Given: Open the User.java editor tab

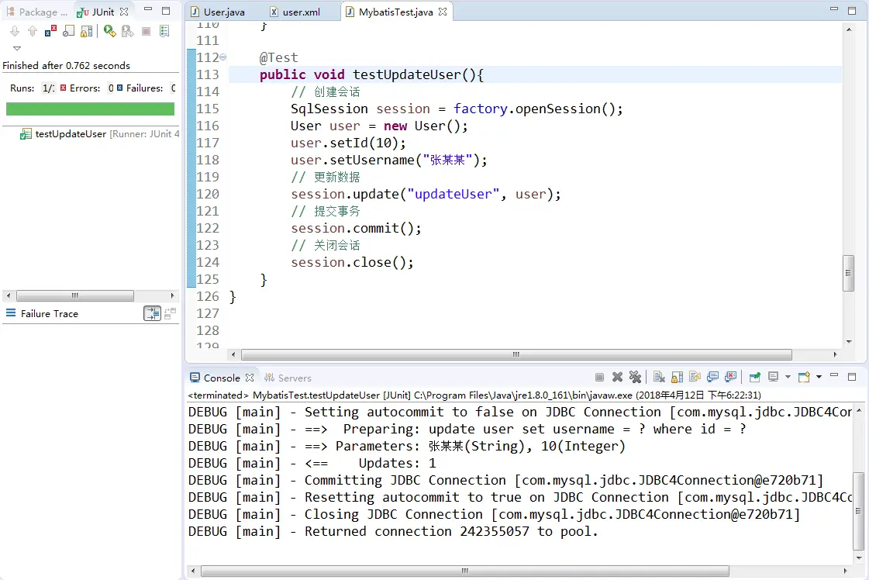Looking at the screenshot, I should (x=219, y=12).
